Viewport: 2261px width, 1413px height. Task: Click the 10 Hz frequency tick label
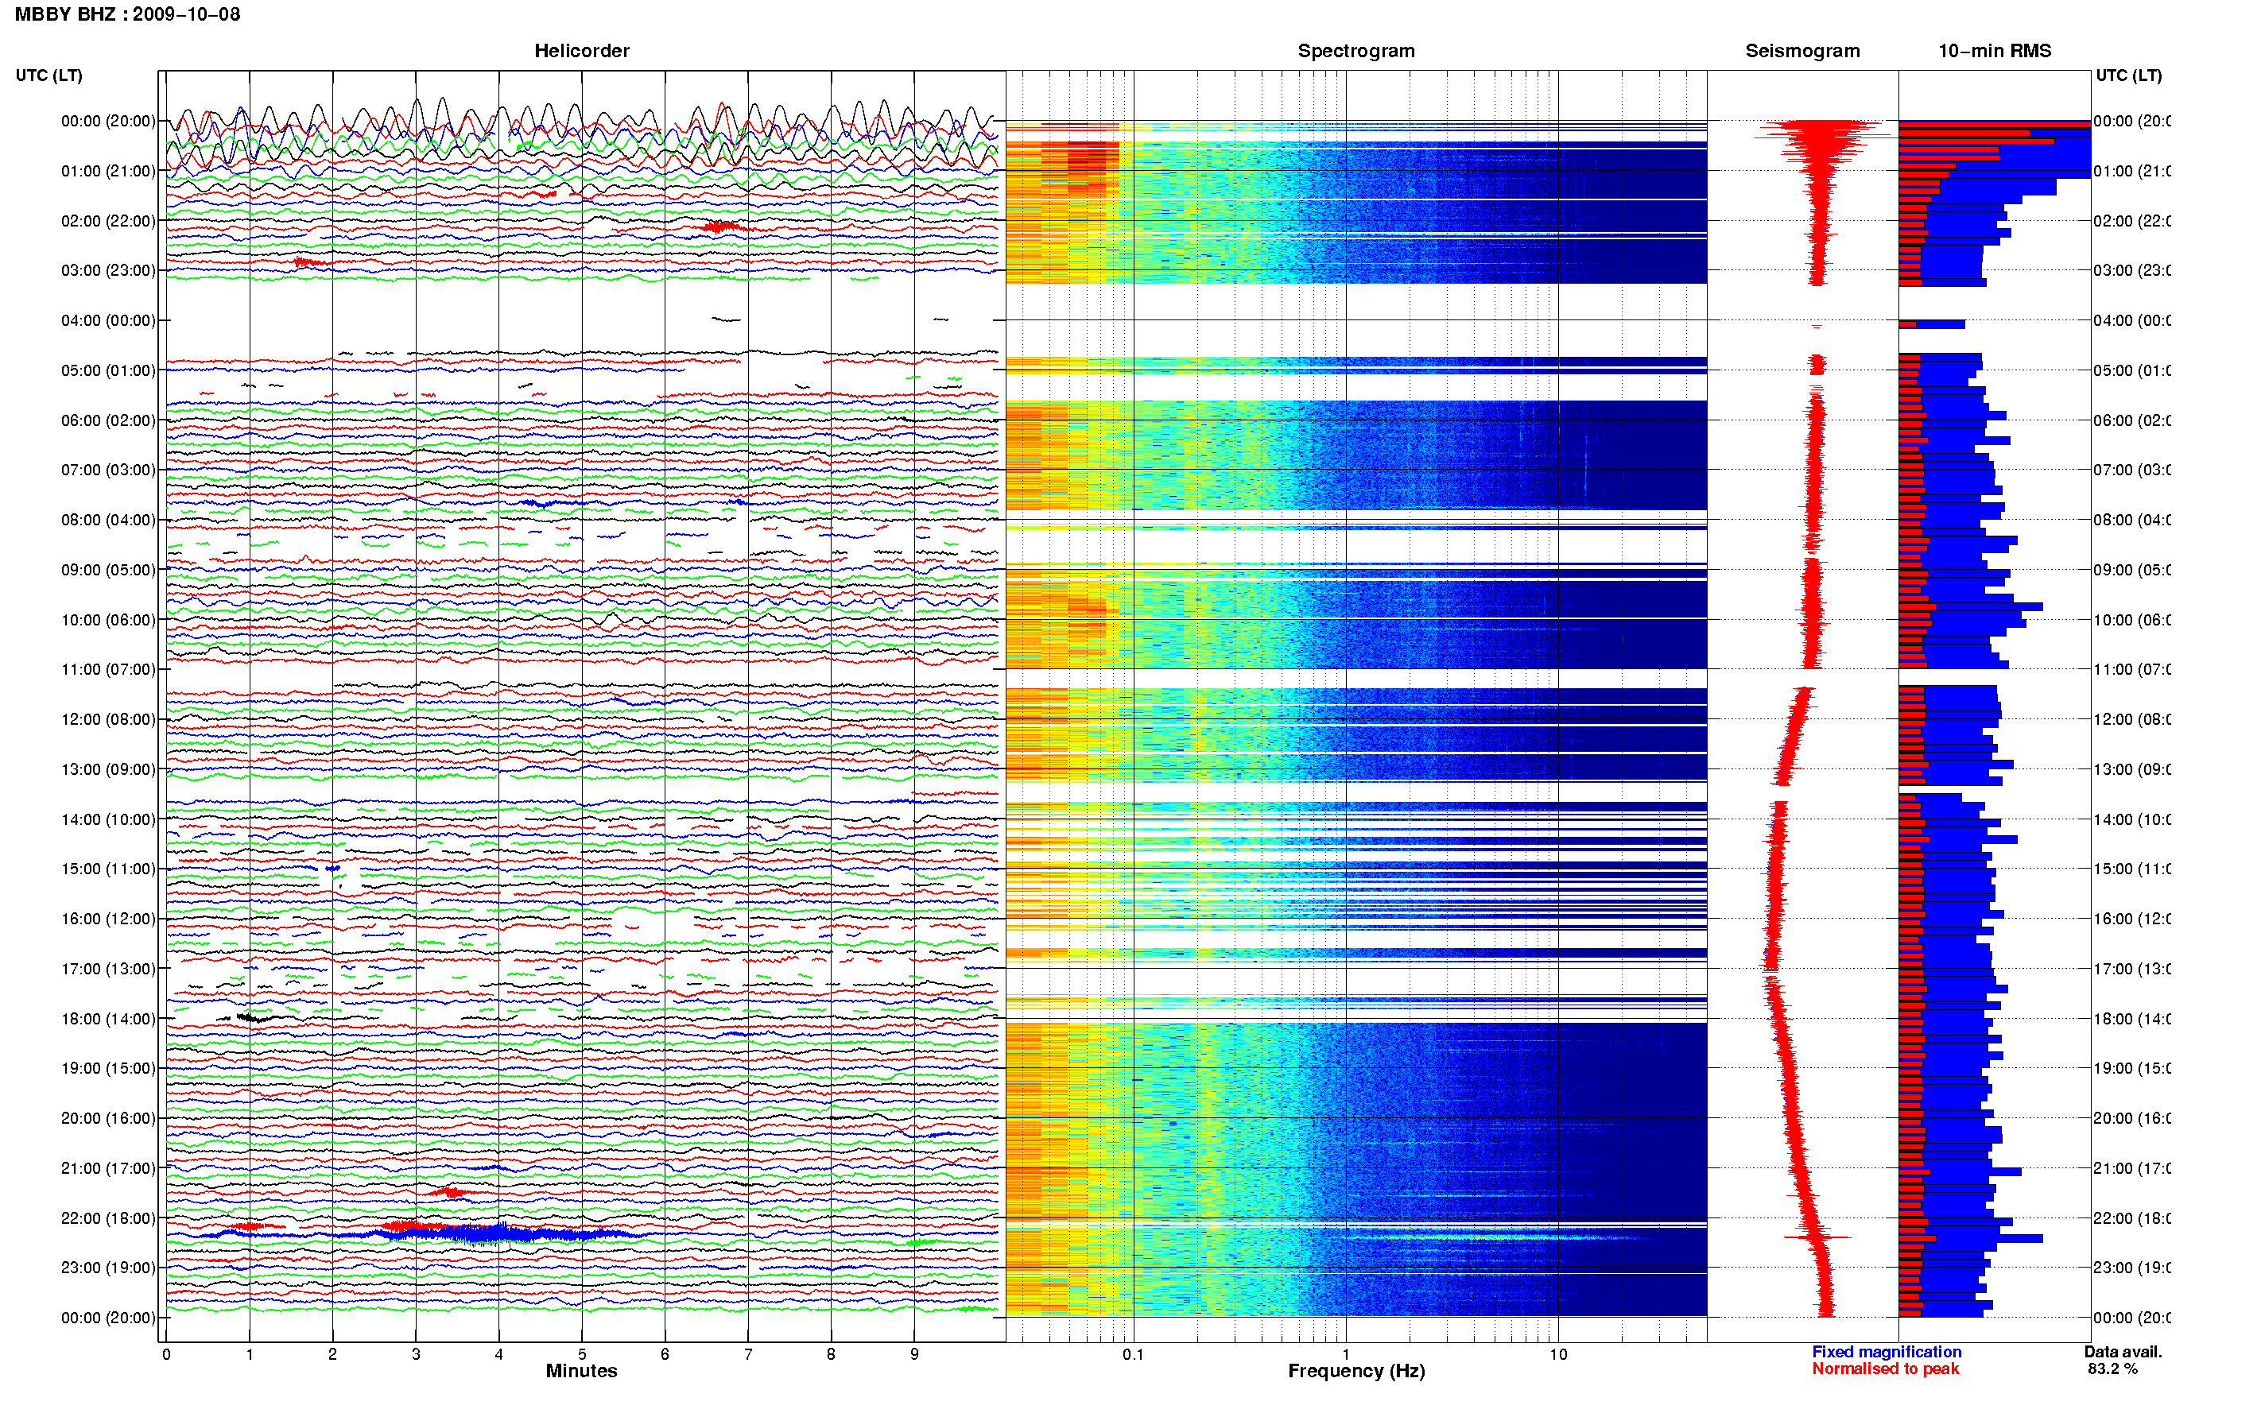coord(1558,1354)
